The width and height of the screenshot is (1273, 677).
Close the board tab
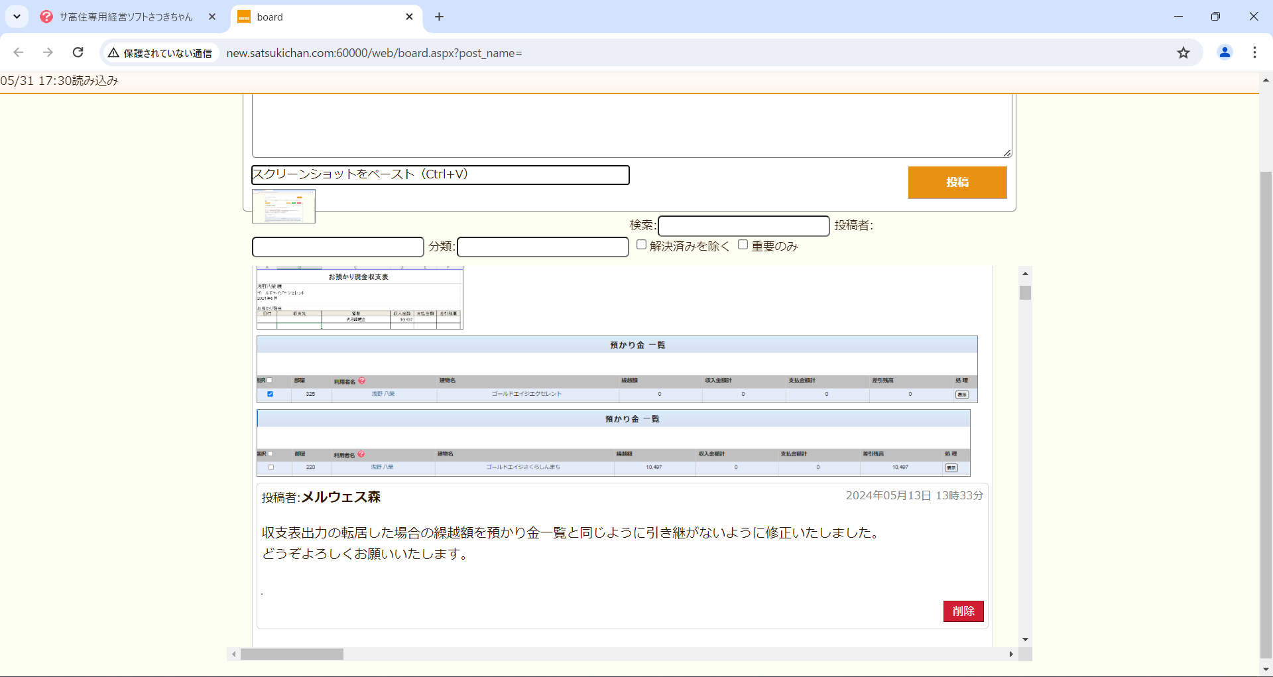[409, 17]
